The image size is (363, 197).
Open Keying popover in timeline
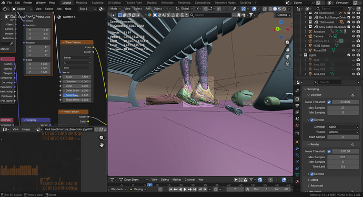tap(138, 189)
